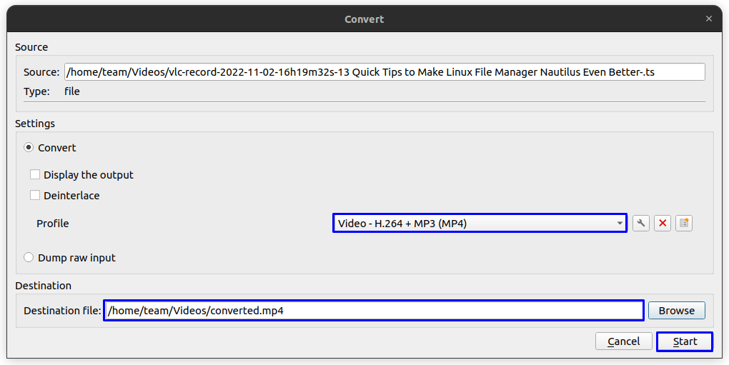Image resolution: width=729 pixels, height=365 pixels.
Task: Click the Profile dropdown arrow
Action: tap(620, 224)
